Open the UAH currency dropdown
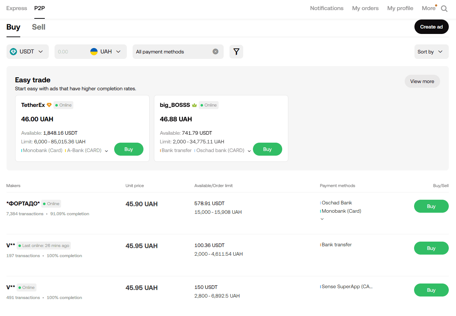 coord(106,52)
